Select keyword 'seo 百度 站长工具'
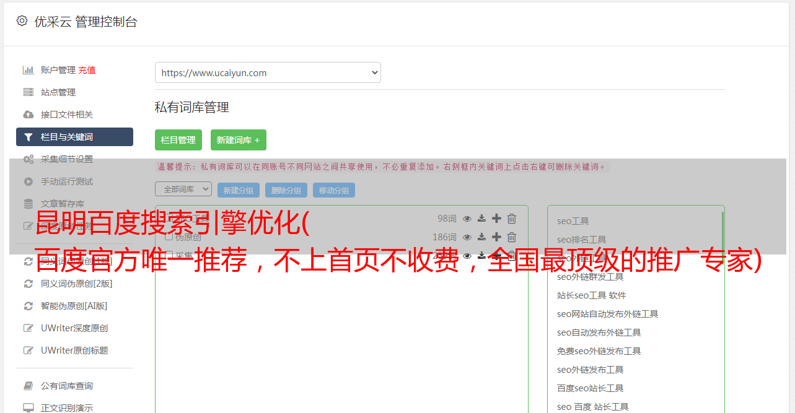 click(592, 407)
